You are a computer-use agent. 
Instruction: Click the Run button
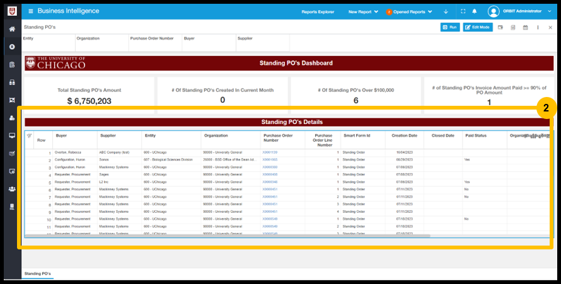(x=450, y=27)
